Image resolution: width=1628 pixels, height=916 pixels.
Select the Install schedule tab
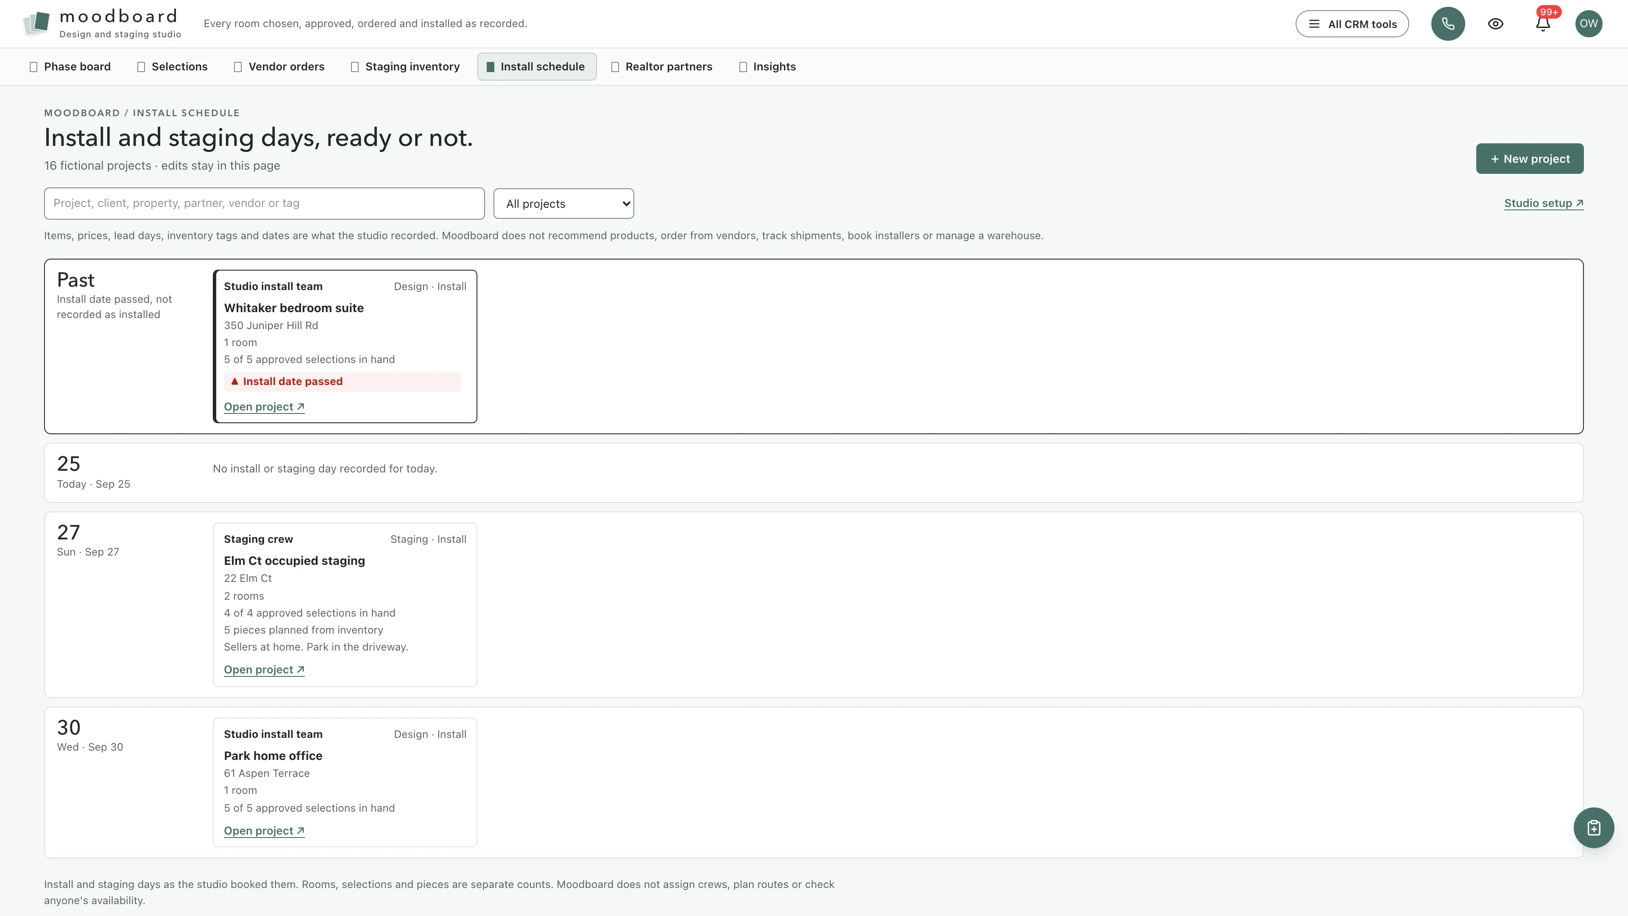537,67
